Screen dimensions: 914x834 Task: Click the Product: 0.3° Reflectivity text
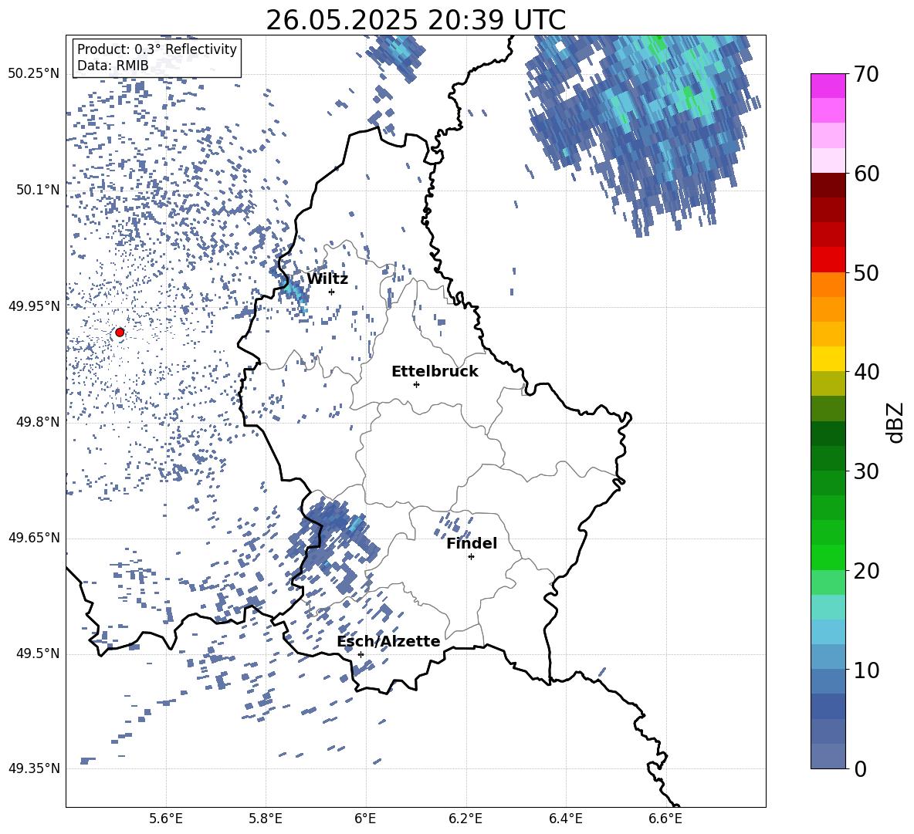pyautogui.click(x=157, y=49)
